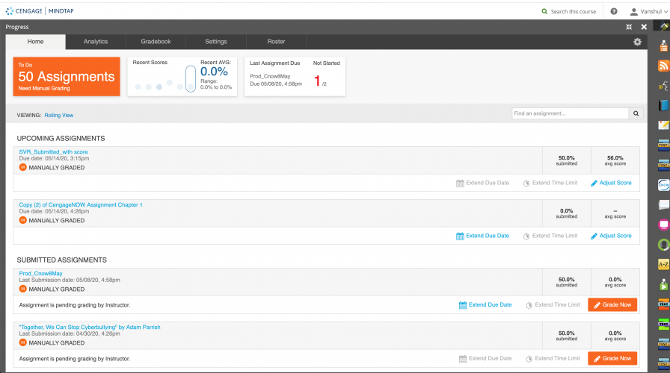Viewport: 670px width, 373px height.
Task: Open the Roster tab
Action: coord(276,42)
